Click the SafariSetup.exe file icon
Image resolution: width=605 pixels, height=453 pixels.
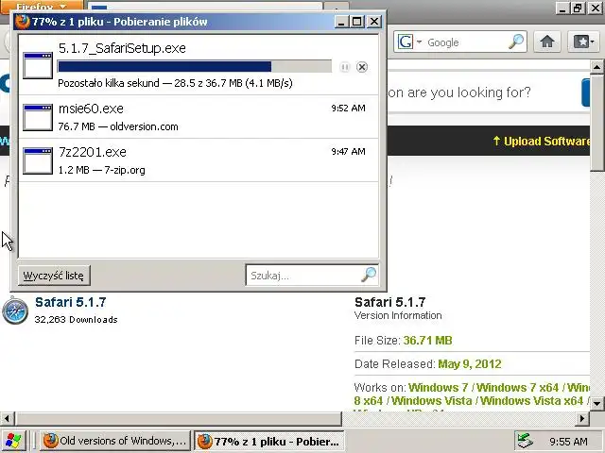point(38,65)
